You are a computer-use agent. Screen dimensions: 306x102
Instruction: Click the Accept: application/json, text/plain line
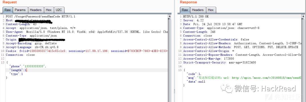41,28
